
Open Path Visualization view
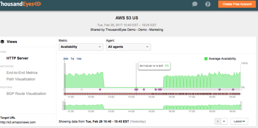point(21,79)
